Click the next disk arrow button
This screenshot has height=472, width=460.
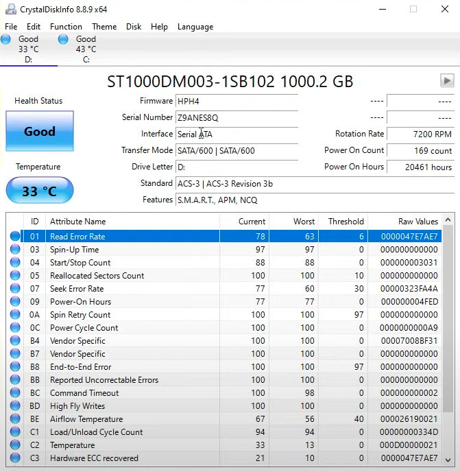tap(447, 81)
